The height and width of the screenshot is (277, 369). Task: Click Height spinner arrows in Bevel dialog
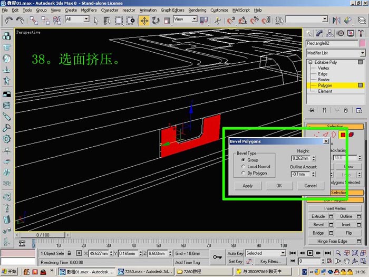[314, 158]
